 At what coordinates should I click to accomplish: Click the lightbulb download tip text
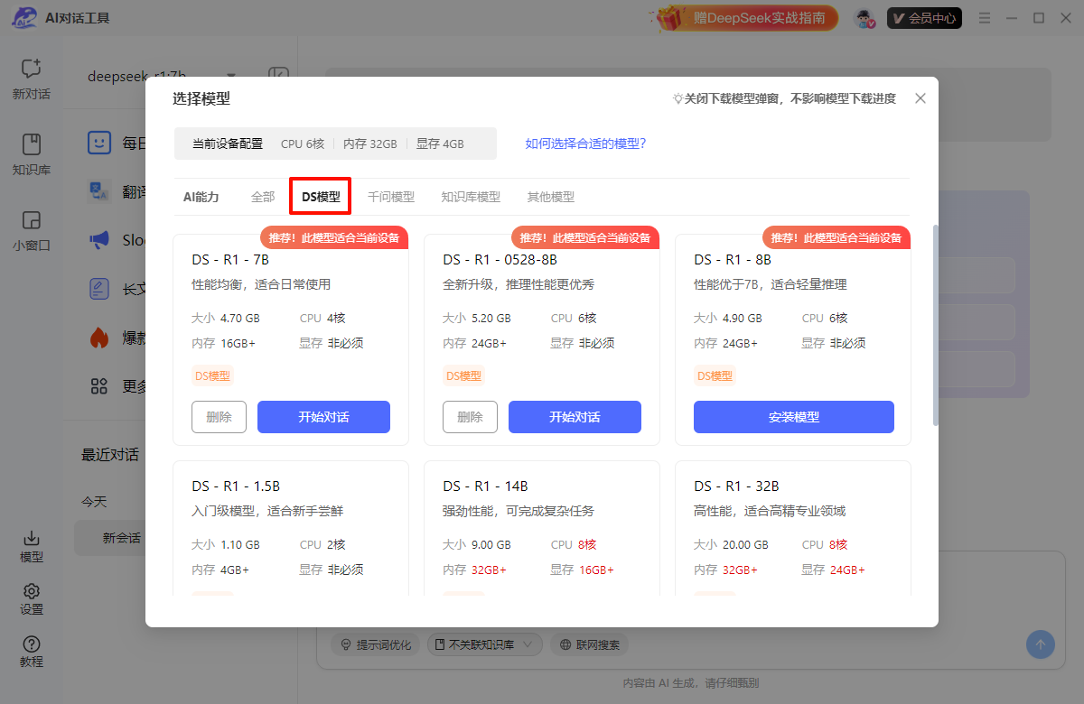[784, 98]
